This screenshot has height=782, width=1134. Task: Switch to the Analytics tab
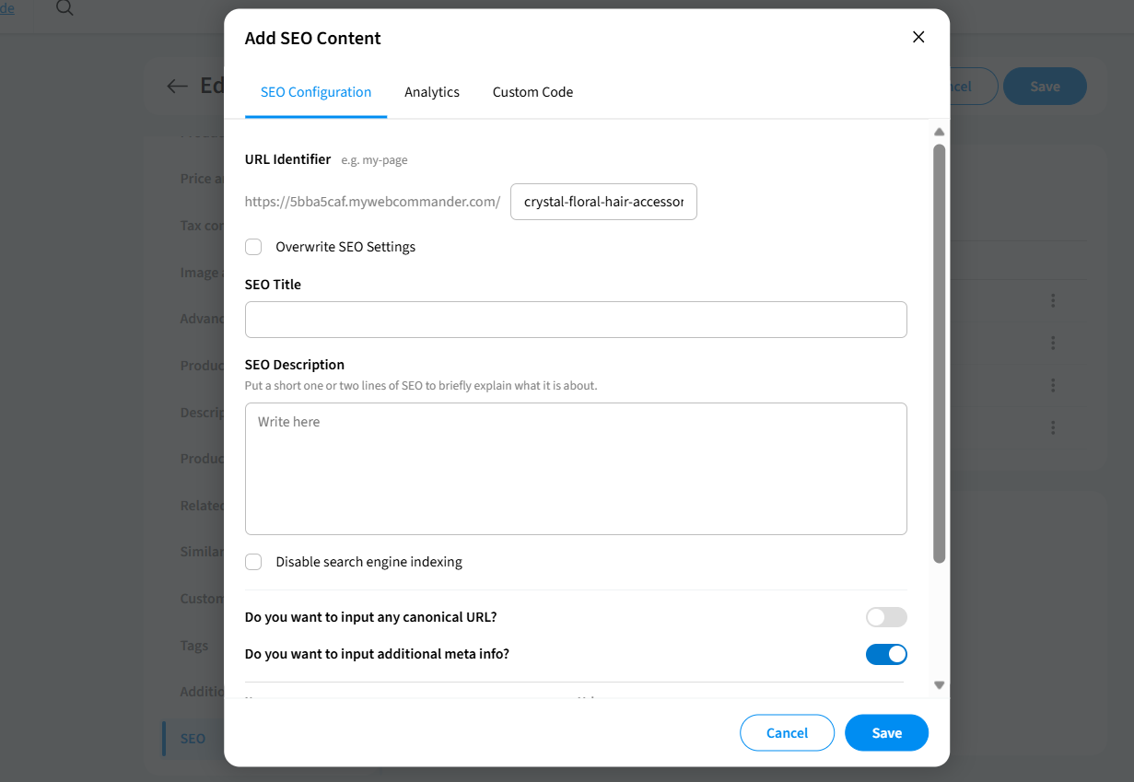point(432,92)
